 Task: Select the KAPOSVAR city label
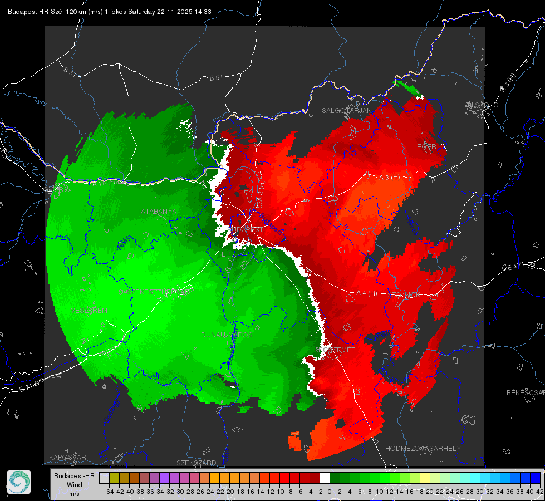(x=67, y=457)
